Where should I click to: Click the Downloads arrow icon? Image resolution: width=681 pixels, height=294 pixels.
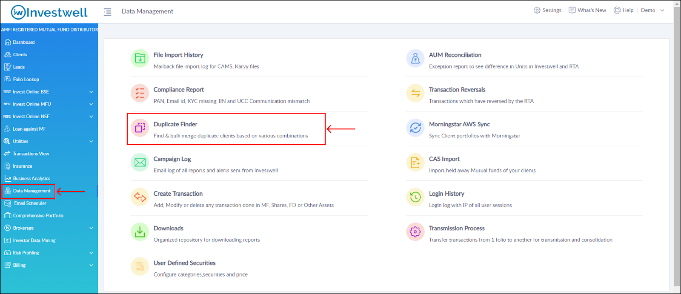140,232
